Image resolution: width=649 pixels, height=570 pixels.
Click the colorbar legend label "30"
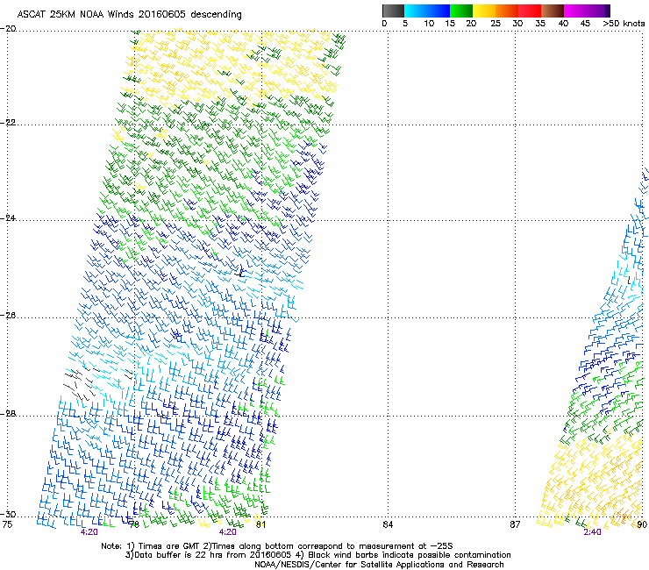tap(517, 24)
